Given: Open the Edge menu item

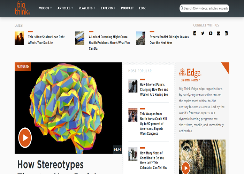Looking at the screenshot, I should click(143, 8).
